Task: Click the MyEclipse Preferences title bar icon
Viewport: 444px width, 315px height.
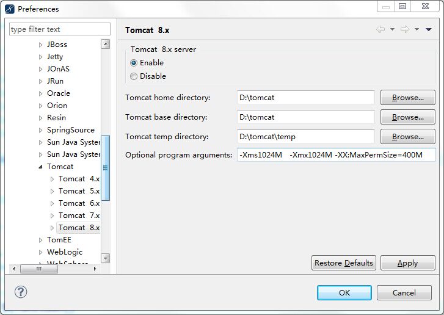Action: [10, 9]
